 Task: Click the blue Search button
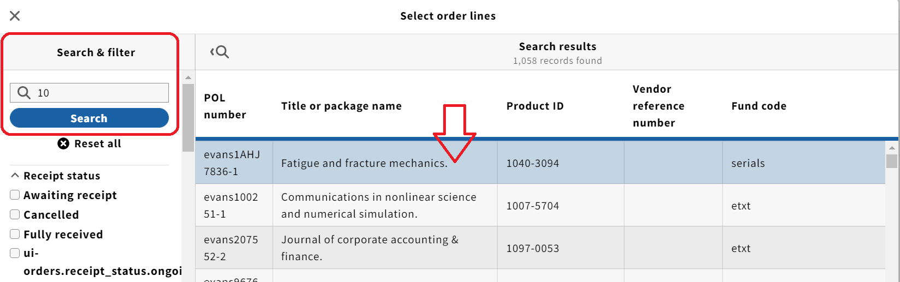[89, 118]
